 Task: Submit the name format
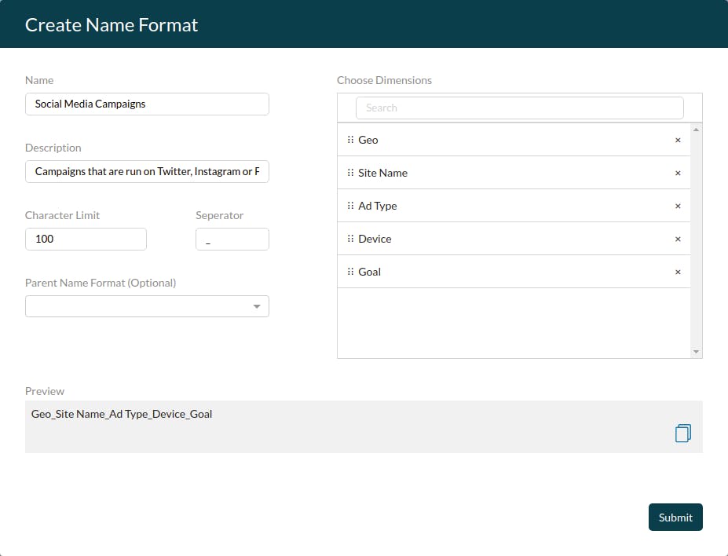tap(675, 517)
